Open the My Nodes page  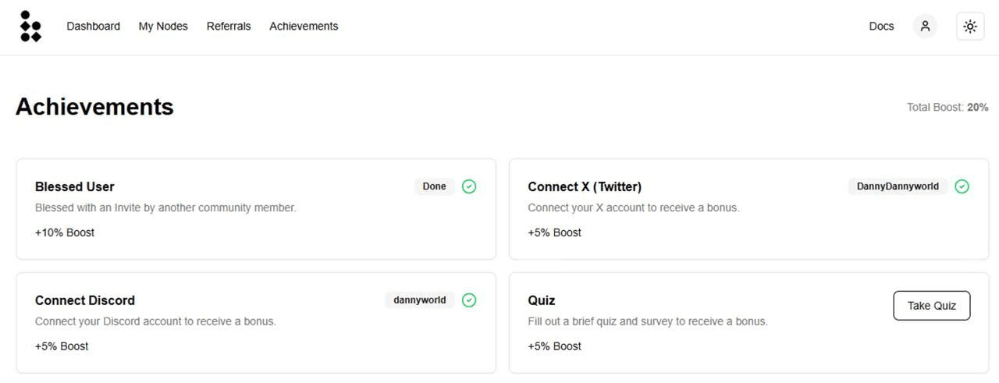tap(163, 26)
